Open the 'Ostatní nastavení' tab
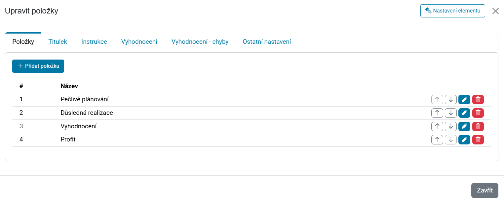 point(267,42)
